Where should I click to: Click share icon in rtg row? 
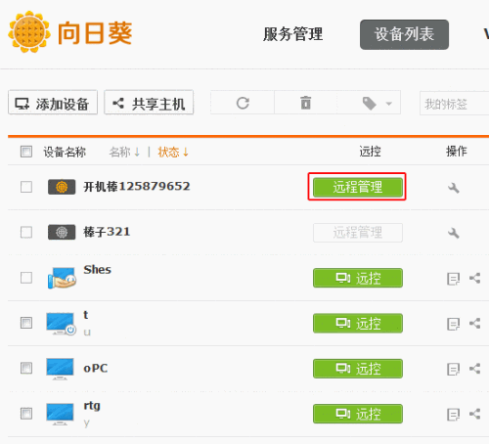point(474,414)
